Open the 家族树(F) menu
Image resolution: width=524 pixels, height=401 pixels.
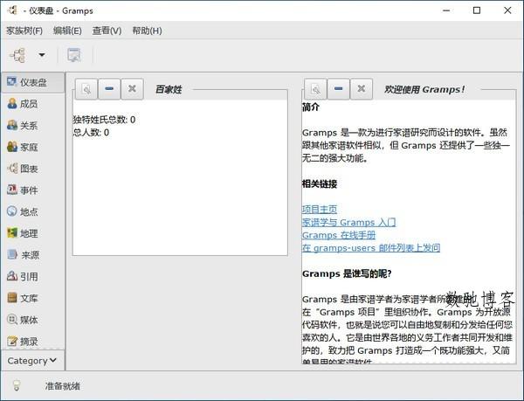(24, 31)
